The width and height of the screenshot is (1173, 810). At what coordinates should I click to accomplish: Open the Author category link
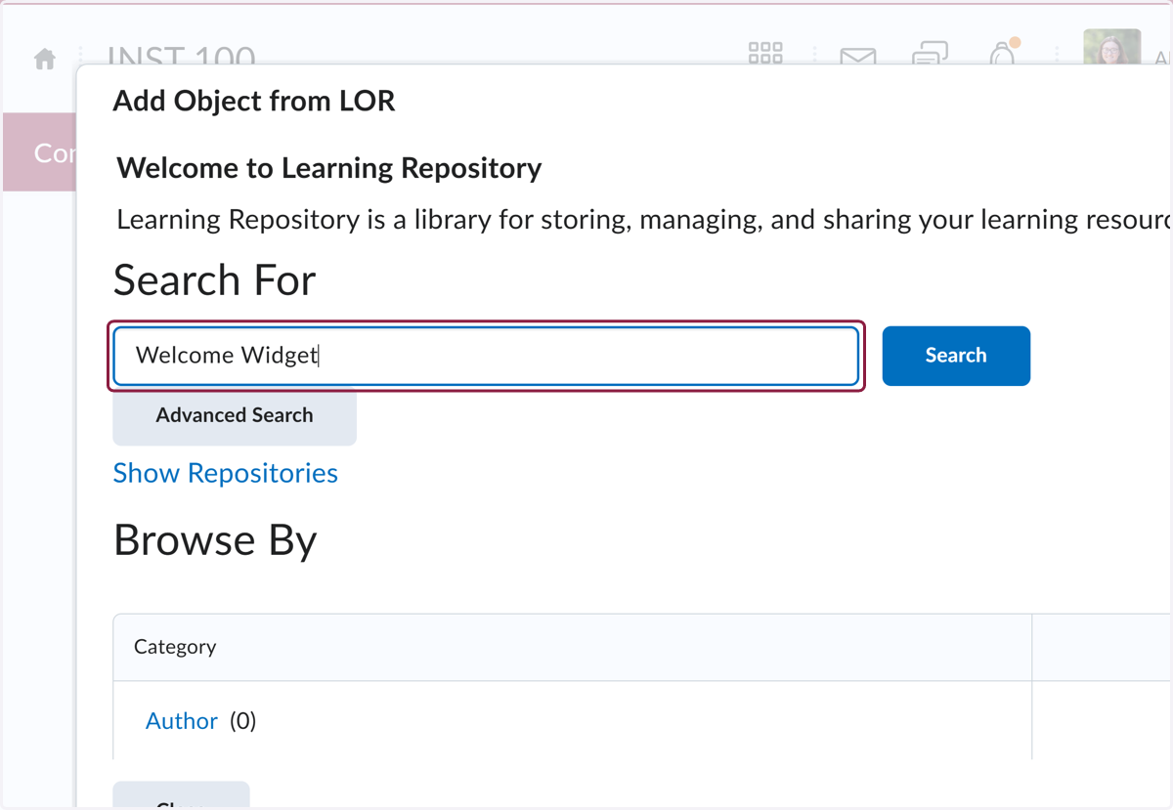(x=182, y=721)
